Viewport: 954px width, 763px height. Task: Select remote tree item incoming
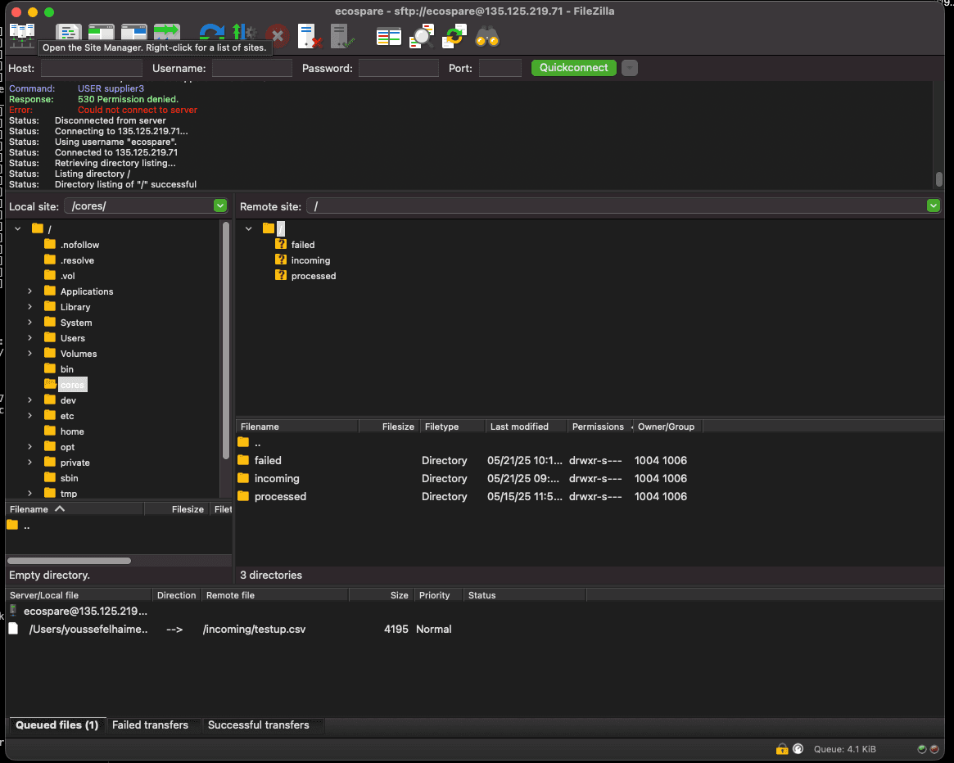point(310,260)
